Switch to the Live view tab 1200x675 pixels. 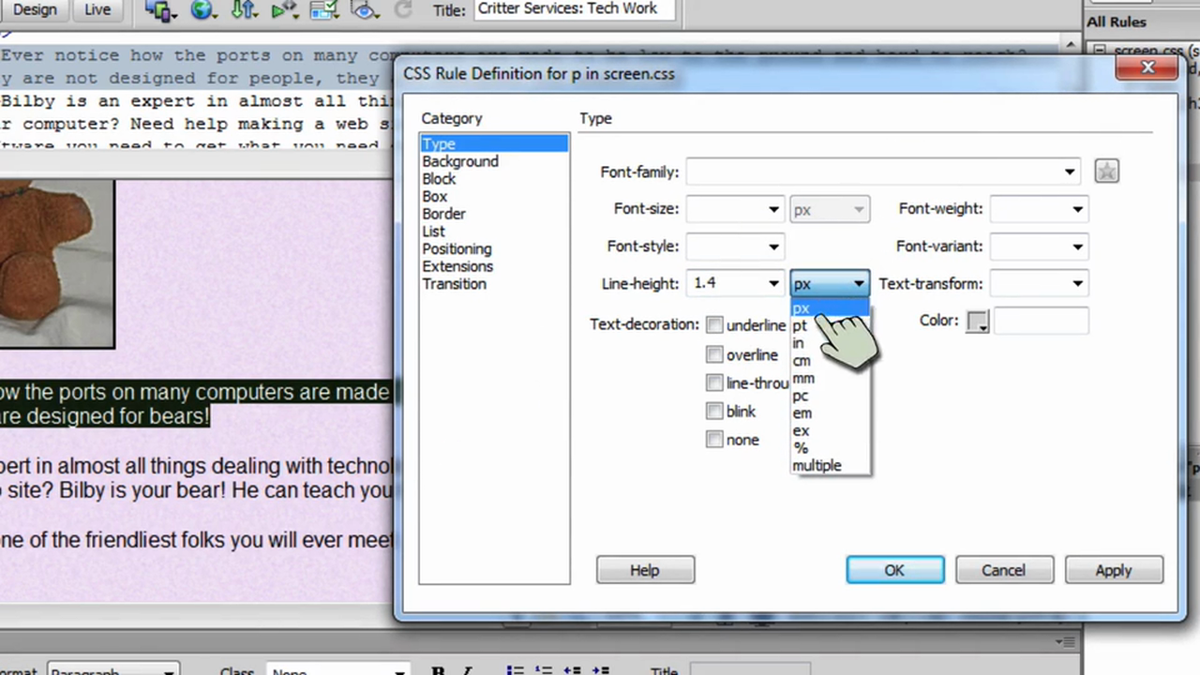(x=97, y=9)
